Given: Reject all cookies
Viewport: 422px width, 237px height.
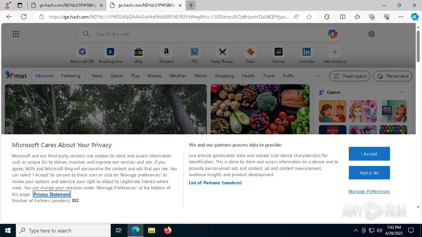Looking at the screenshot, I should click(369, 173).
